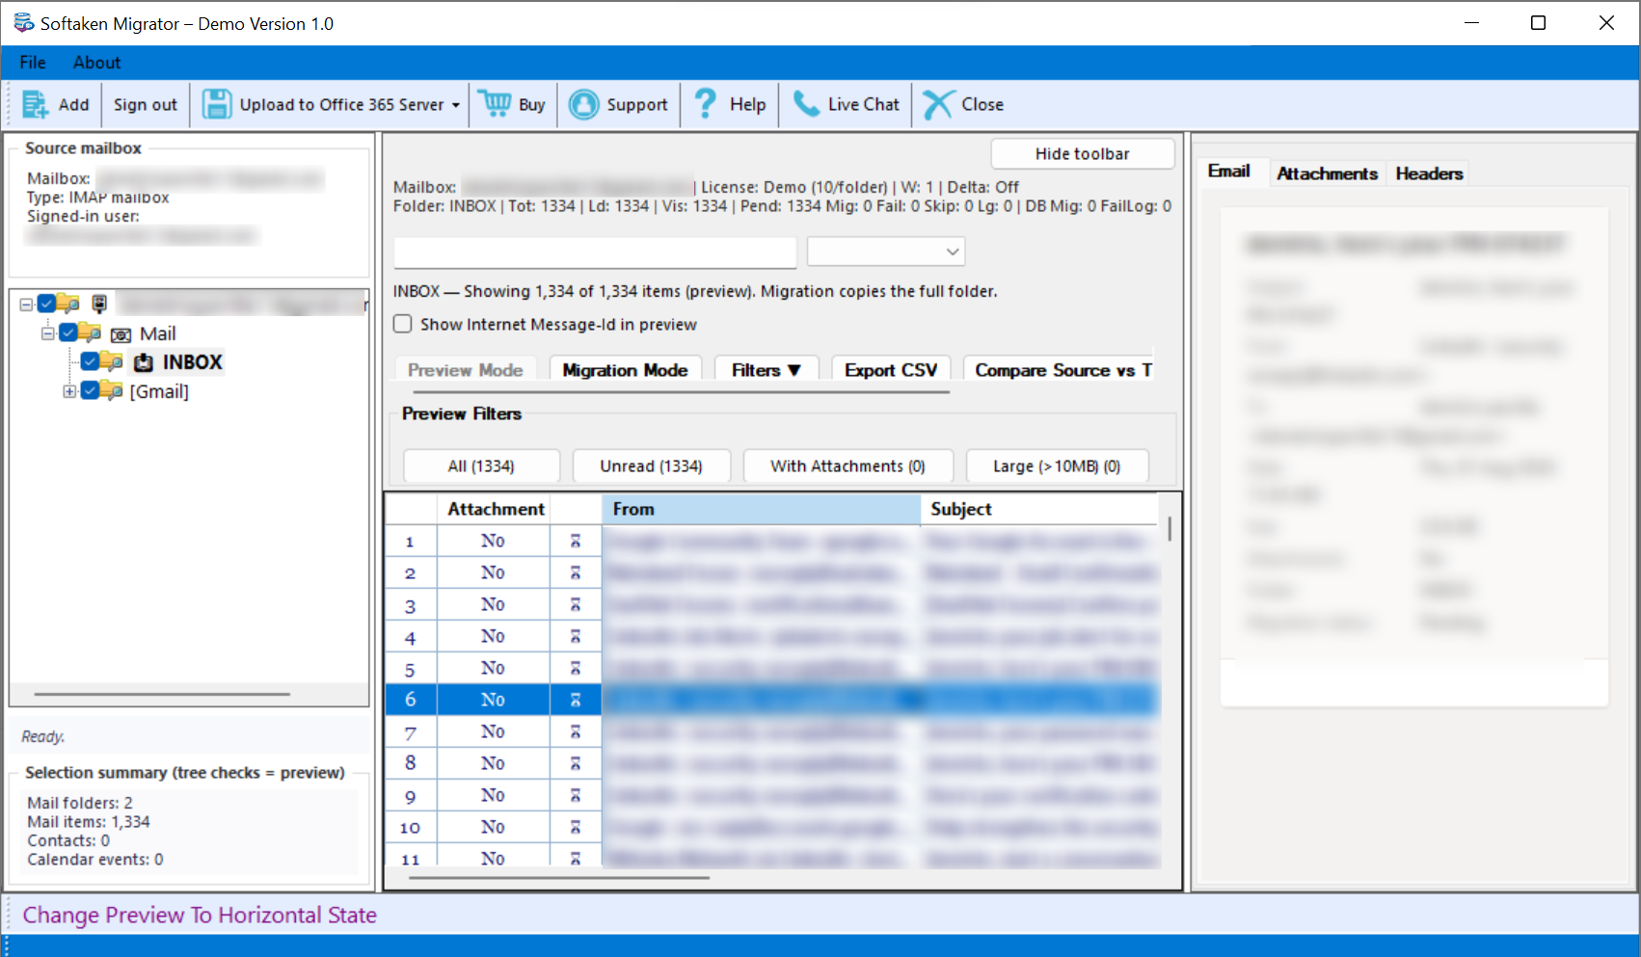Click the hourglass icon in row 9

point(576,795)
